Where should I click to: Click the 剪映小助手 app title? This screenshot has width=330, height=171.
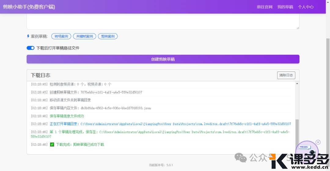coord(29,7)
